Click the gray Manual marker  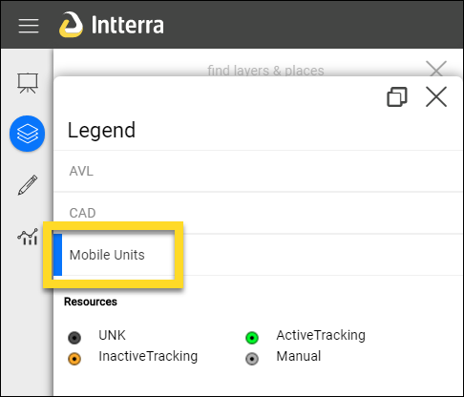pyautogui.click(x=252, y=359)
